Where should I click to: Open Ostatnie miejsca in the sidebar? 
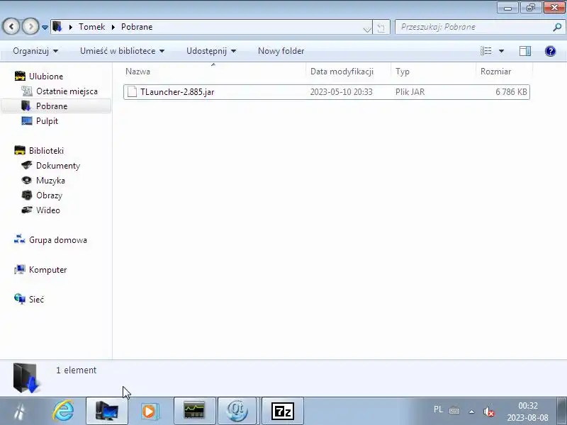(x=67, y=91)
